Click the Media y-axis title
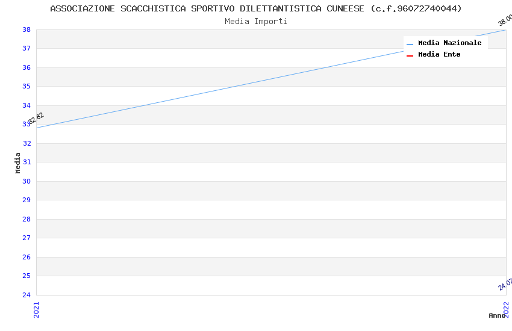 point(18,162)
